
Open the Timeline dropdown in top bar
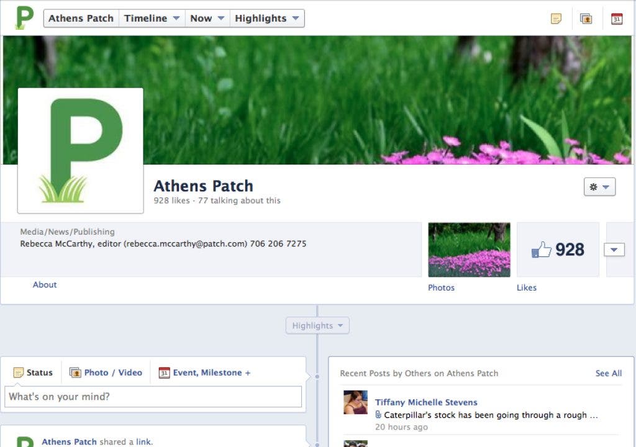click(152, 18)
